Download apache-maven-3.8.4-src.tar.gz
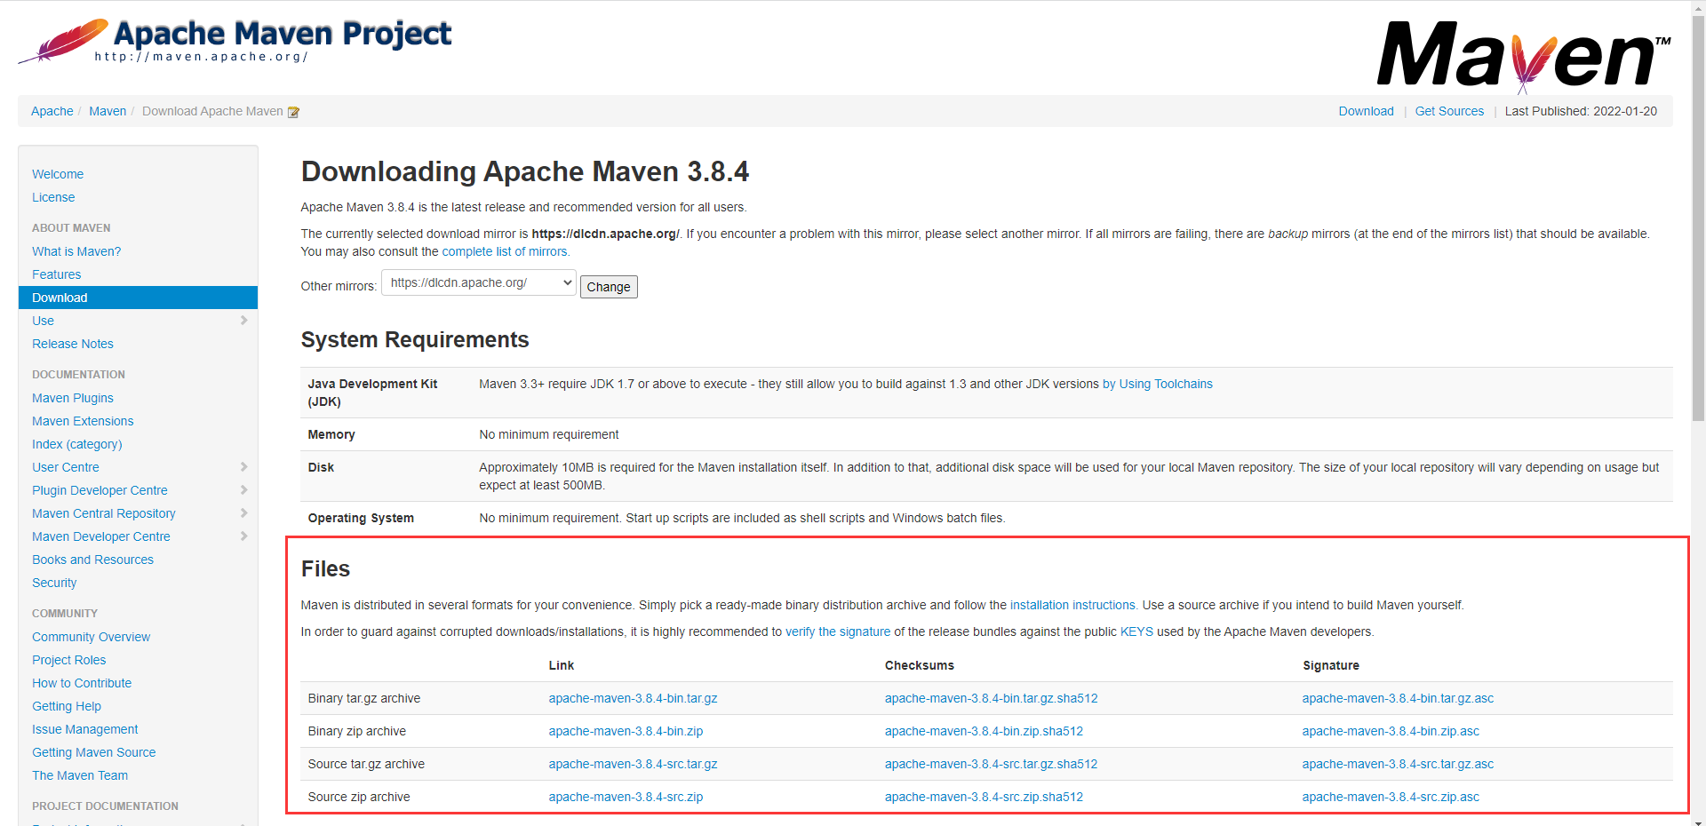This screenshot has width=1706, height=826. [633, 764]
